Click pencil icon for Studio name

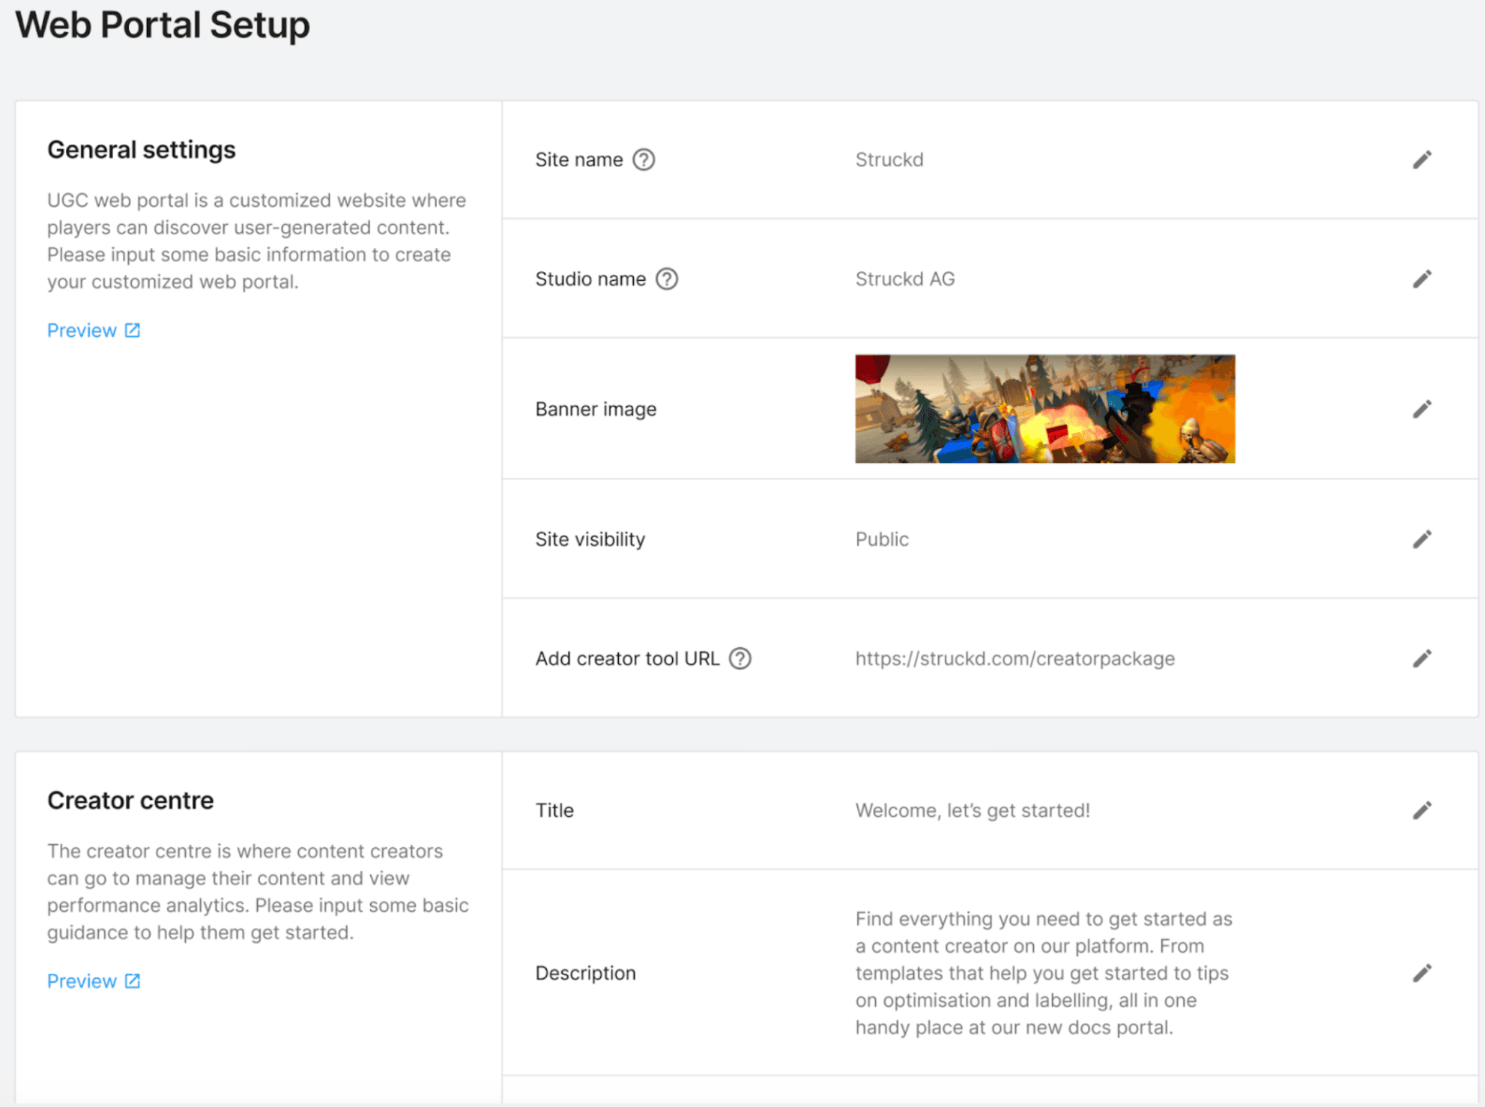[1421, 279]
